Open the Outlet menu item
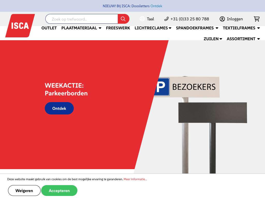 pyautogui.click(x=49, y=28)
